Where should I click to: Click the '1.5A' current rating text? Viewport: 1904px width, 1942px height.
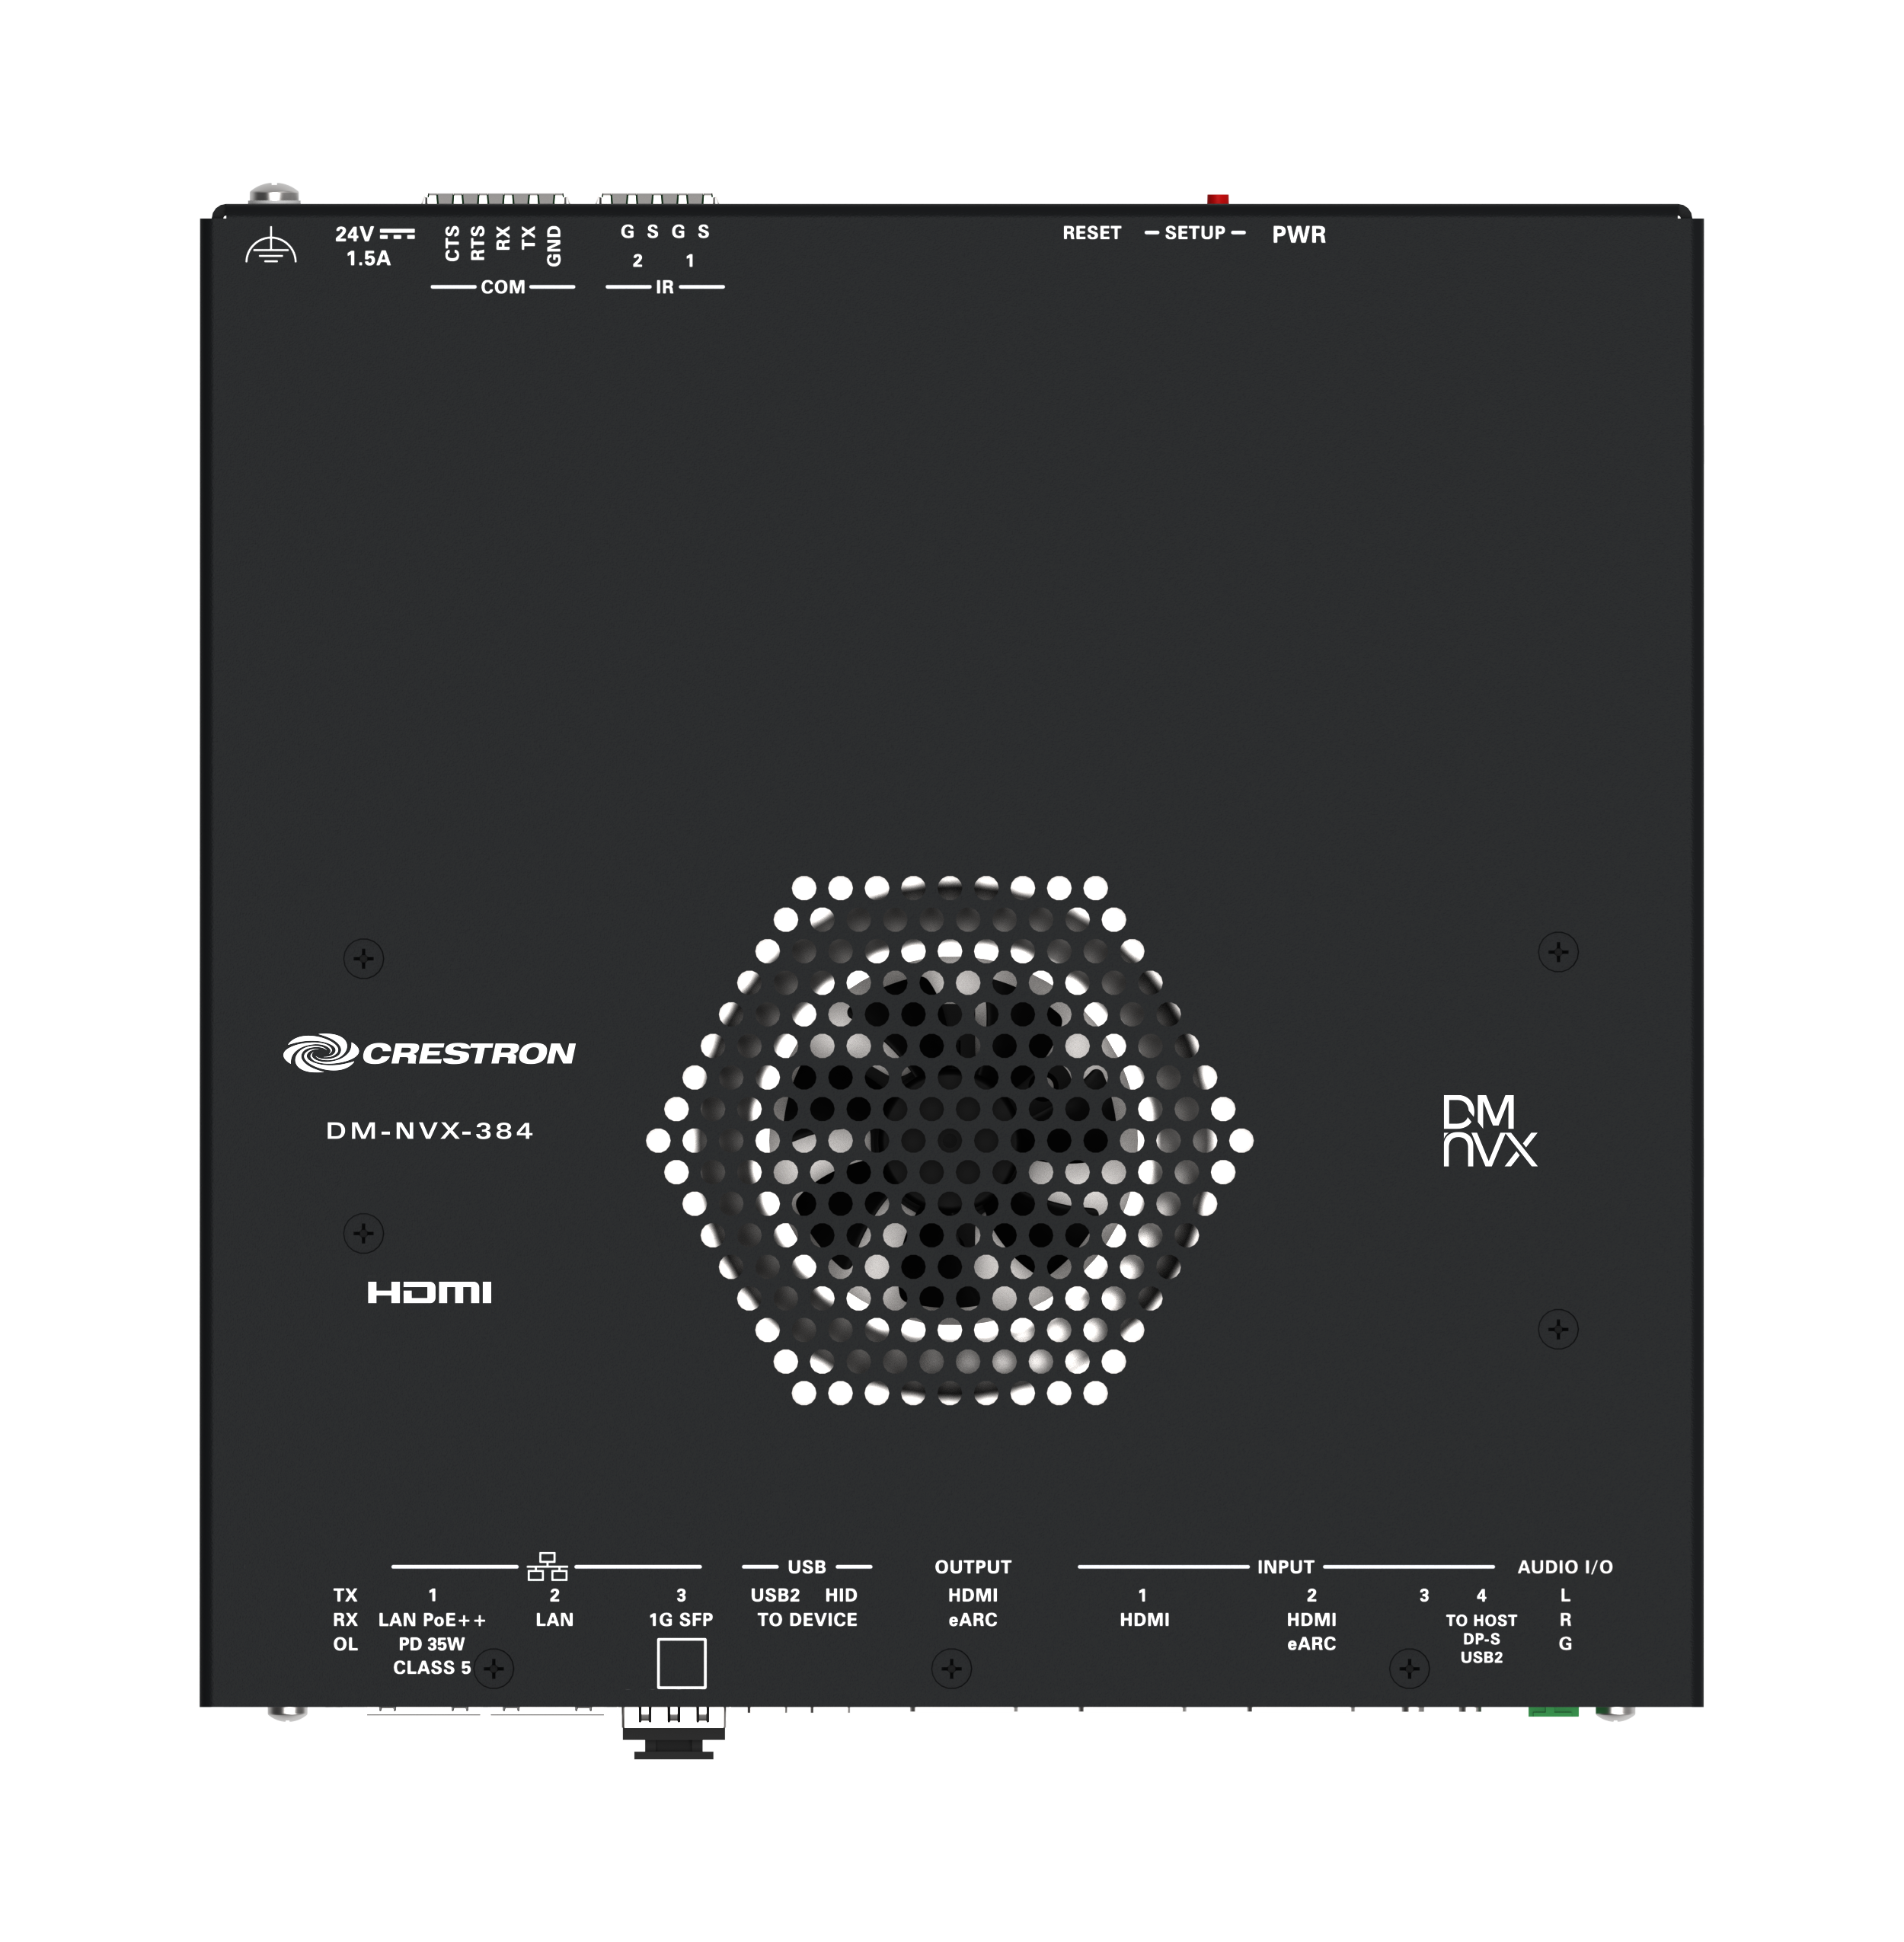[x=368, y=259]
